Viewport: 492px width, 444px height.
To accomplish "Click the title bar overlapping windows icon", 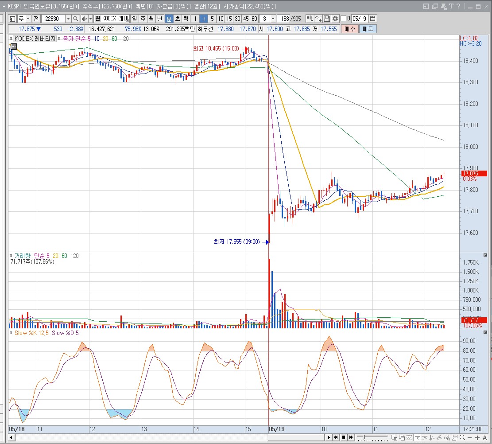I will coord(435,6).
